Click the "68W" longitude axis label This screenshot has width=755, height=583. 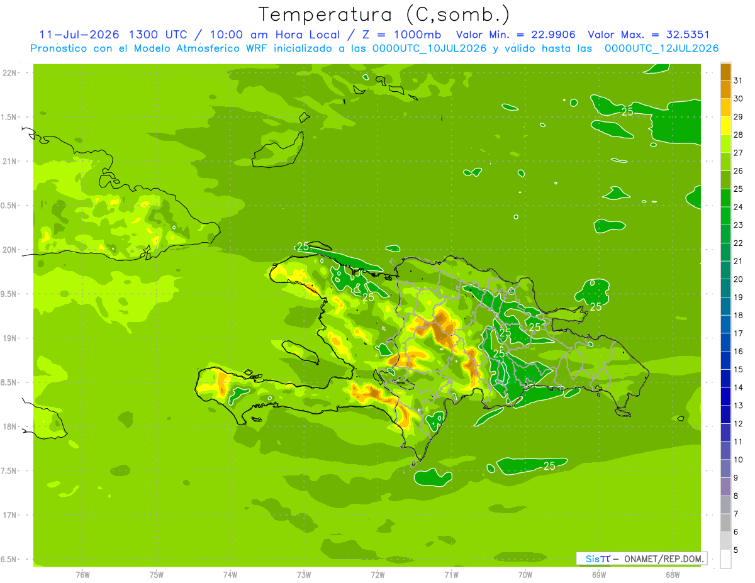coord(673,574)
